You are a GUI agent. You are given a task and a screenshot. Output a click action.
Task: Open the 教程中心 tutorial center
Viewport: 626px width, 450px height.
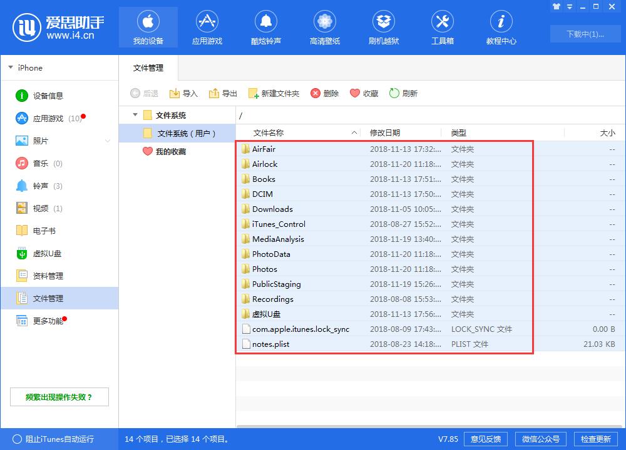point(501,27)
